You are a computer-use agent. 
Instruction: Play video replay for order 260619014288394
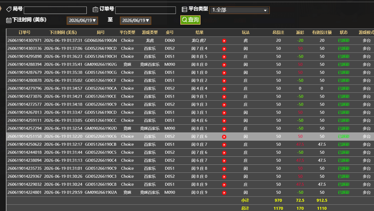(x=224, y=65)
